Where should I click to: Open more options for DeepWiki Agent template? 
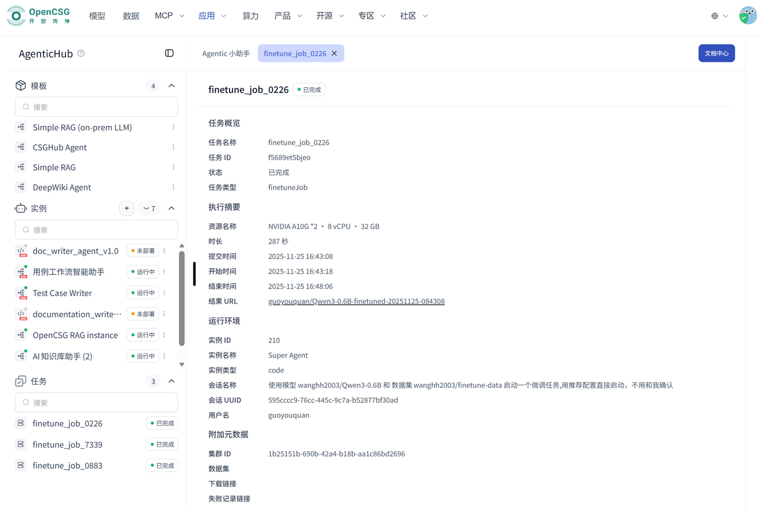click(x=173, y=187)
